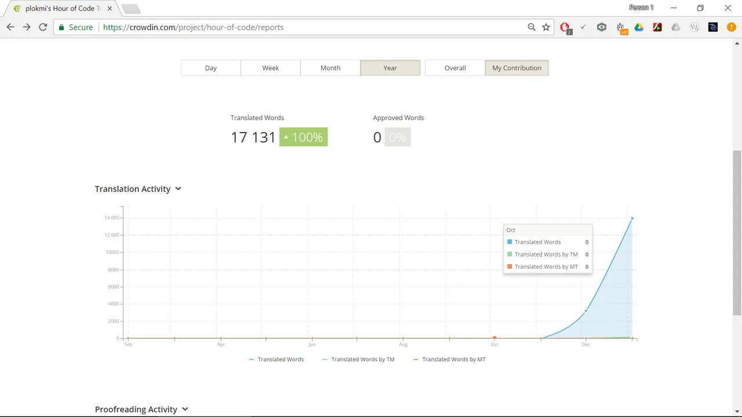The width and height of the screenshot is (742, 417).
Task: Click orange Translated Words by MT tooltip swatch
Action: (510, 266)
